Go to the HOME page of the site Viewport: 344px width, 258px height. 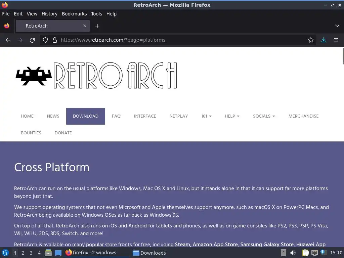pyautogui.click(x=27, y=116)
